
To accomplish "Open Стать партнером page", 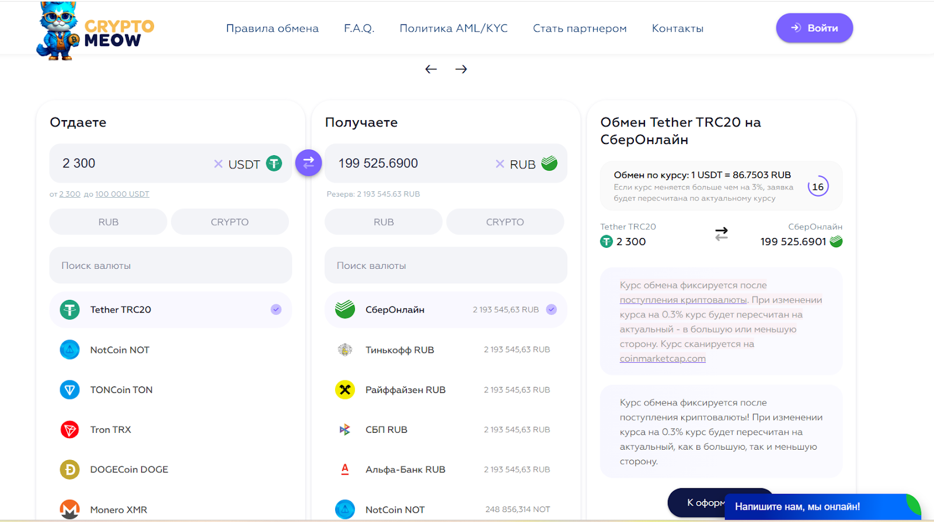I will tap(580, 28).
